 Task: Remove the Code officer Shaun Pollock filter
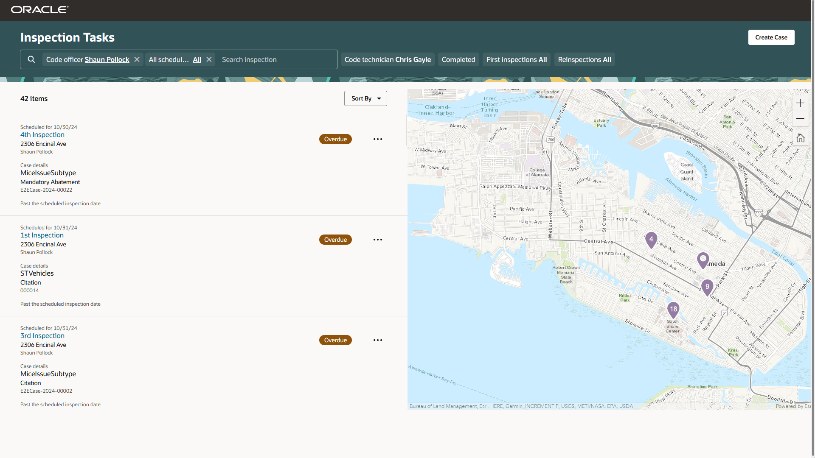[x=136, y=59]
